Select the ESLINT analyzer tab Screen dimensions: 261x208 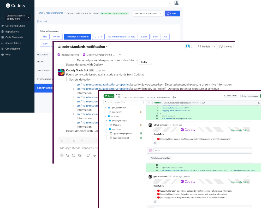(x=40, y=62)
